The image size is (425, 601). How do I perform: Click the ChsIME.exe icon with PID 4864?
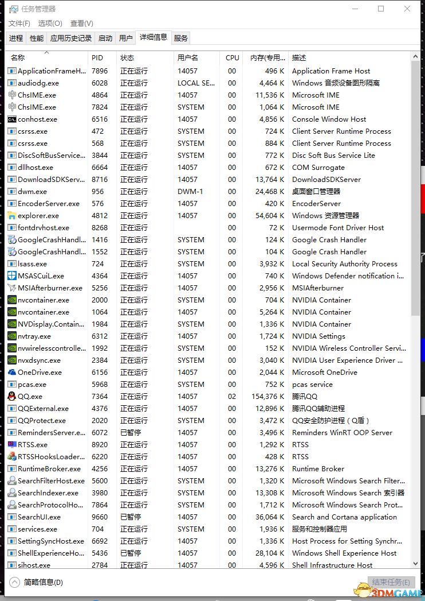pyautogui.click(x=12, y=95)
